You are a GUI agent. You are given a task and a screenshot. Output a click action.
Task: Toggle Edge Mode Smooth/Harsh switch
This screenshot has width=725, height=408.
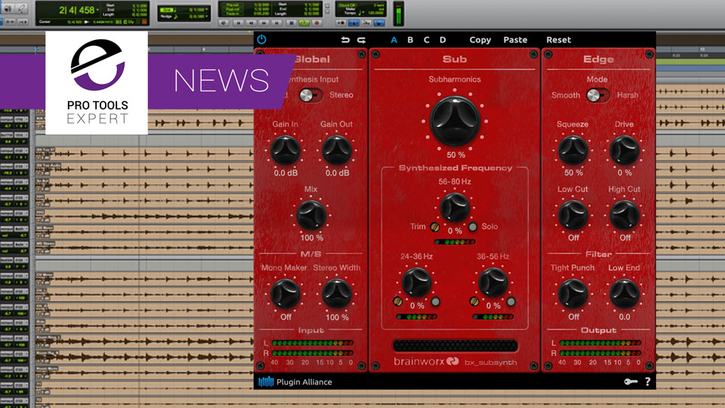(597, 95)
